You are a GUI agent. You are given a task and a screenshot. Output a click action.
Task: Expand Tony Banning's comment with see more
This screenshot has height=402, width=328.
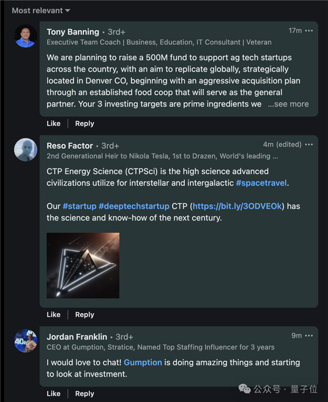288,104
